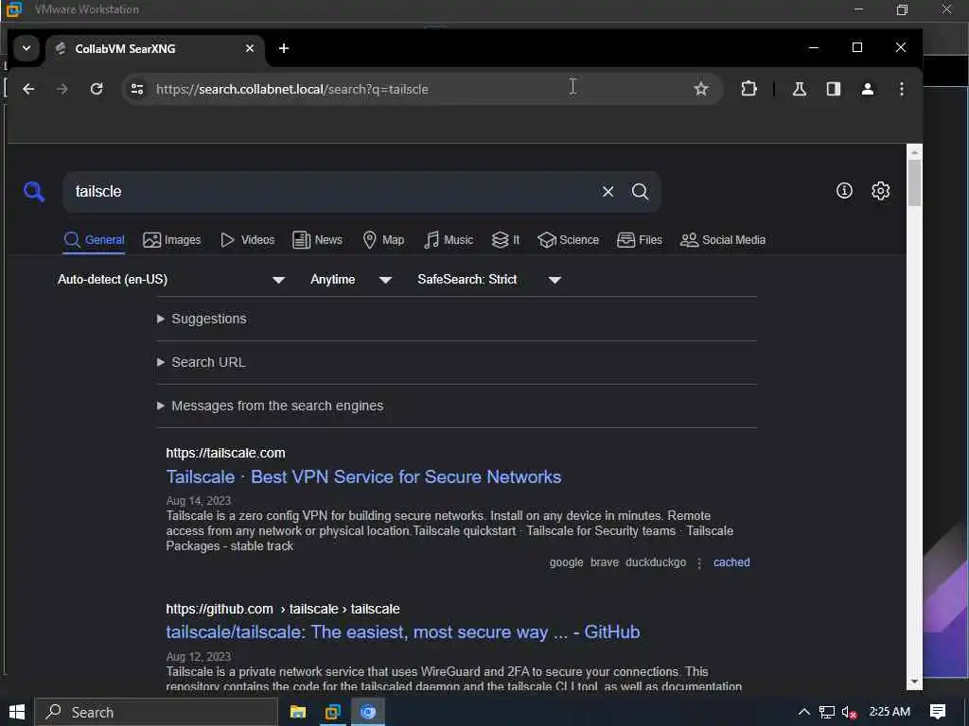Viewport: 969px width, 726px height.
Task: Clear the search query with the X icon
Action: (x=608, y=192)
